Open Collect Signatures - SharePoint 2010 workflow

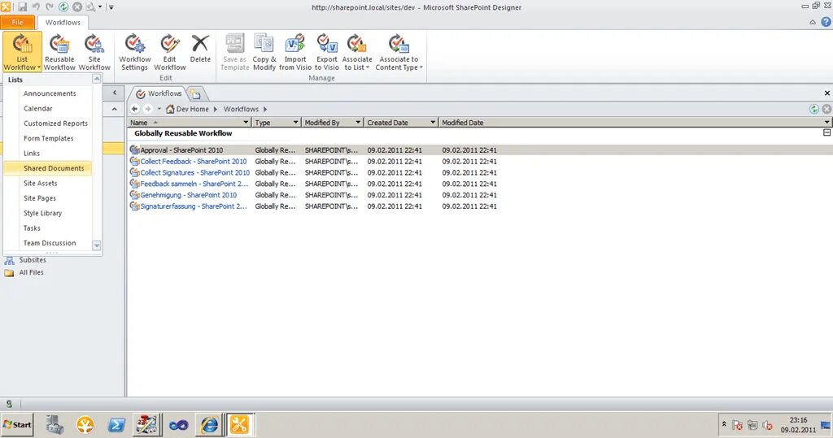click(195, 172)
